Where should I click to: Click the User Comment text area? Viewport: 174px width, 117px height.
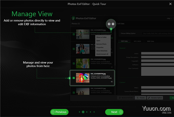(157, 71)
